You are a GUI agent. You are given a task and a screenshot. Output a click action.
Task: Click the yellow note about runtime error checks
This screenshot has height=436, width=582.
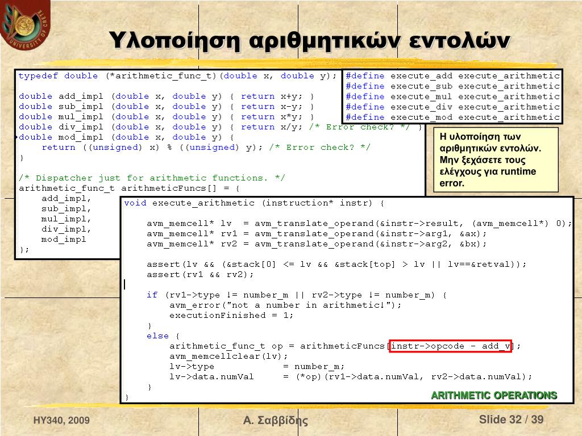click(x=496, y=160)
